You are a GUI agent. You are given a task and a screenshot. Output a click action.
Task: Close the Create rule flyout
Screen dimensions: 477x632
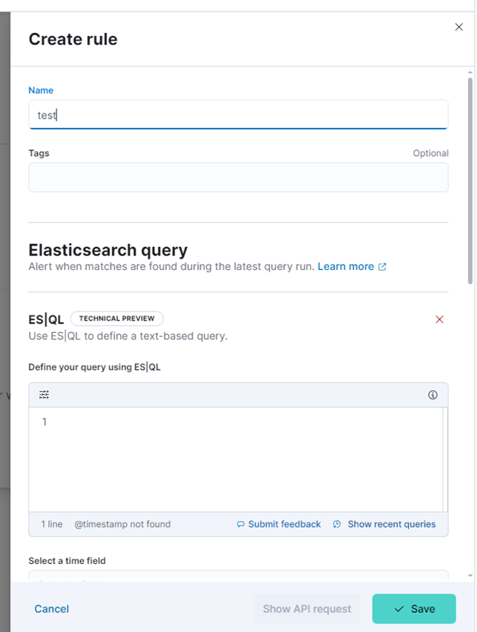pos(459,27)
